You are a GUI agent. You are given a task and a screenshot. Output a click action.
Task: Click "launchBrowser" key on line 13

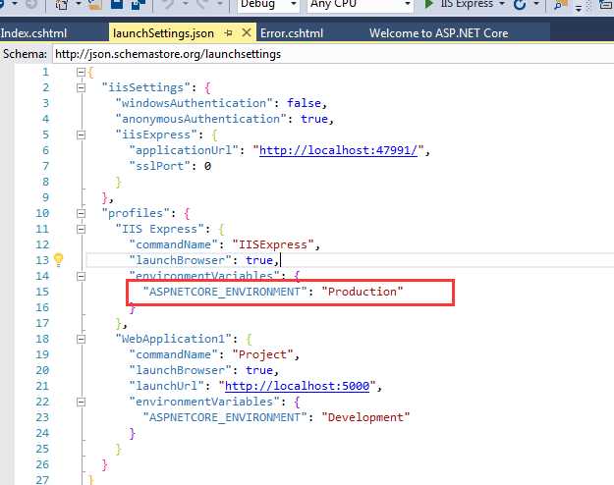(x=180, y=260)
